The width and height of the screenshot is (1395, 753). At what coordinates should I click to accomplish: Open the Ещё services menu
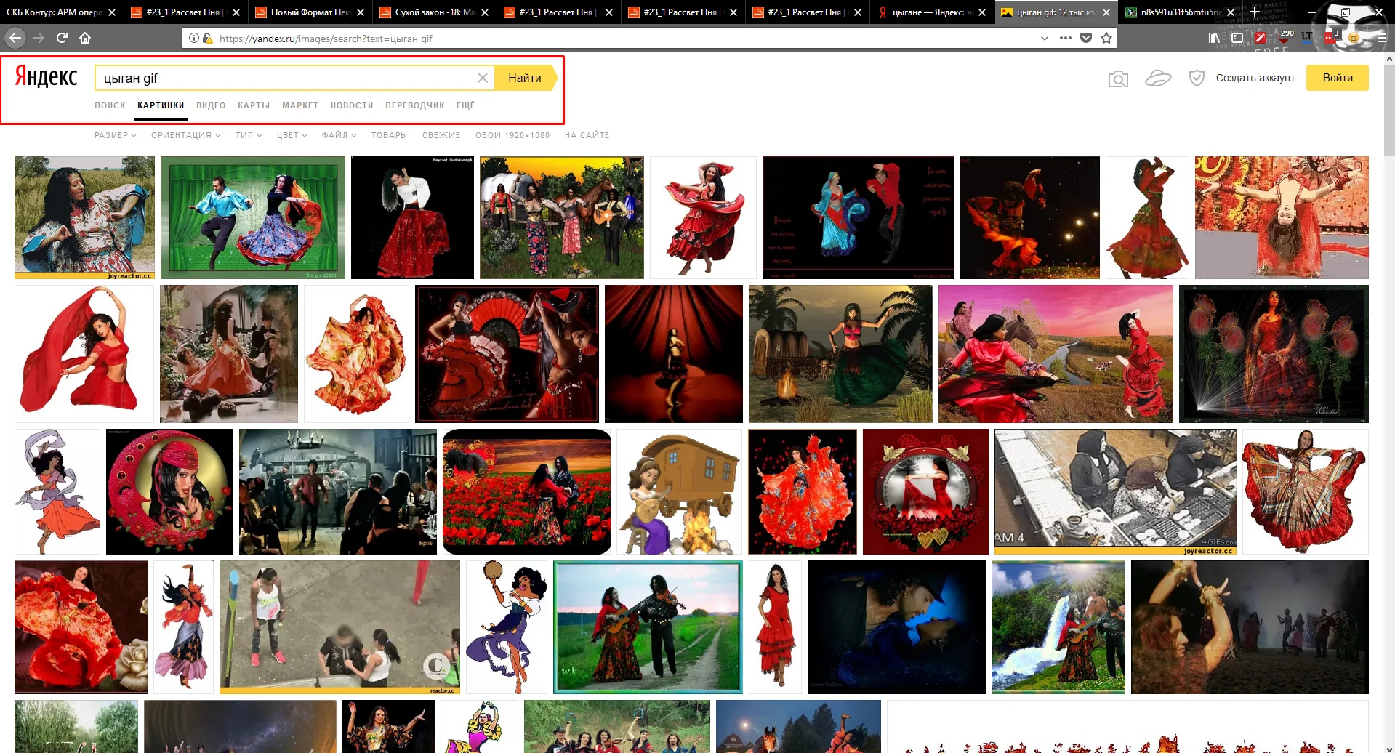pyautogui.click(x=465, y=105)
